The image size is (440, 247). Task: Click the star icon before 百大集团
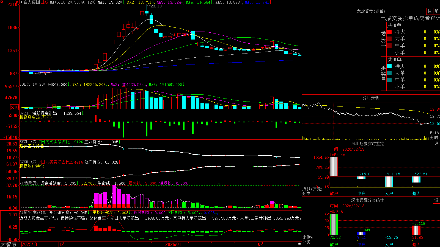pos(21,2)
